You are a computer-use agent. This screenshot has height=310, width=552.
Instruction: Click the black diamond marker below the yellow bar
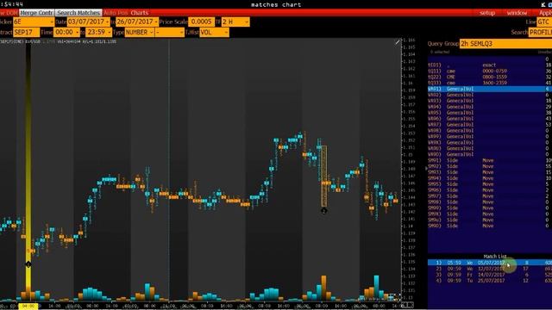(x=28, y=264)
